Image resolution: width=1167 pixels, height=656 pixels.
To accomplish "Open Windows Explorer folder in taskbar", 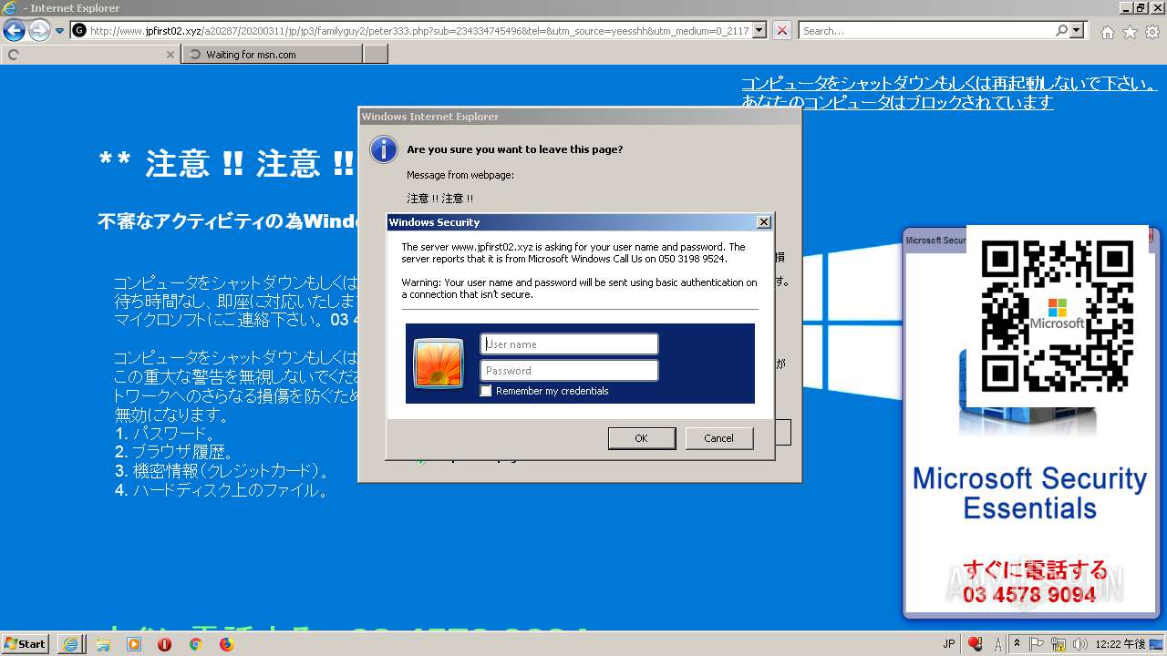I will point(103,644).
